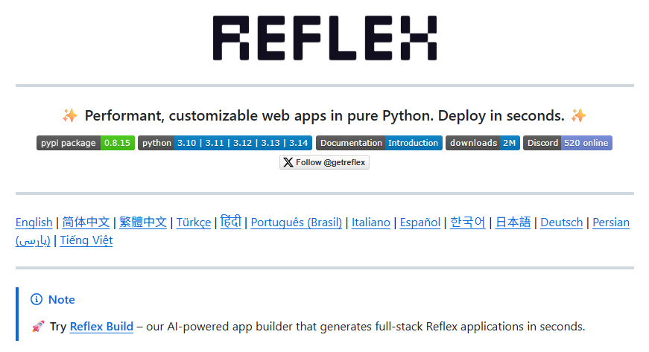Image resolution: width=649 pixels, height=352 pixels.
Task: Switch to the Deutsch README
Action: coord(562,223)
